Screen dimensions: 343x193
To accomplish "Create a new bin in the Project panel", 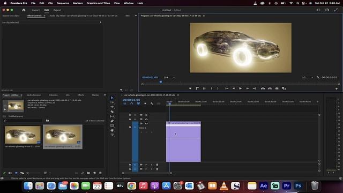I will click(88, 173).
